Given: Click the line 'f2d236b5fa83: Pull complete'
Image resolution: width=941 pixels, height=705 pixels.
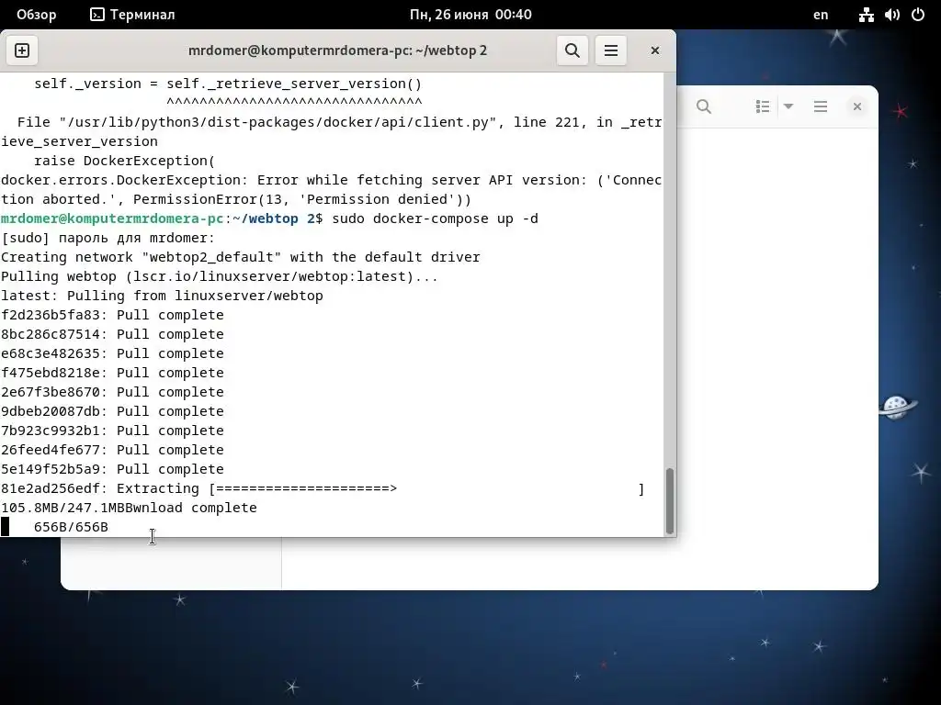Looking at the screenshot, I should coord(112,315).
